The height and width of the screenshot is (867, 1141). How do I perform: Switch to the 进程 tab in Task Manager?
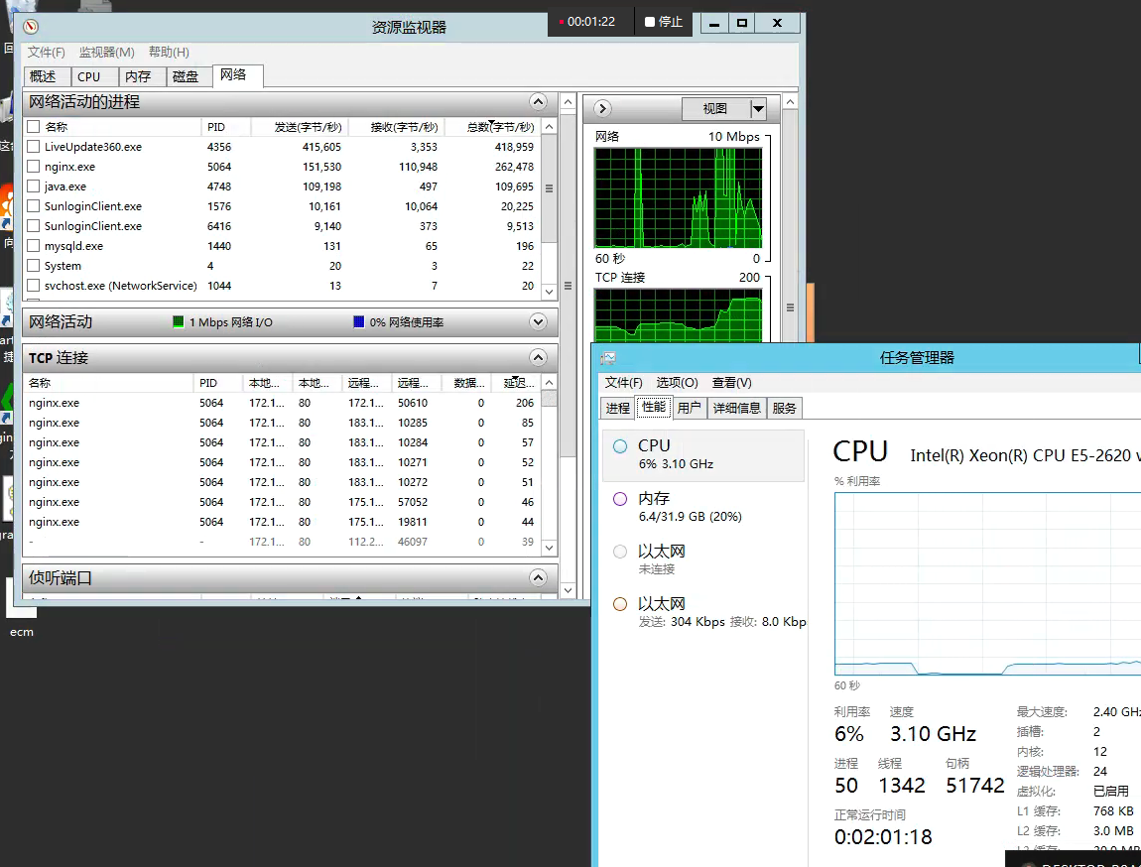618,408
